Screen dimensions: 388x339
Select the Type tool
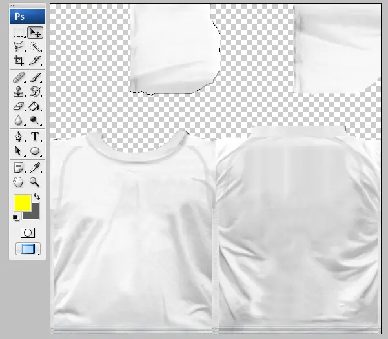point(35,137)
